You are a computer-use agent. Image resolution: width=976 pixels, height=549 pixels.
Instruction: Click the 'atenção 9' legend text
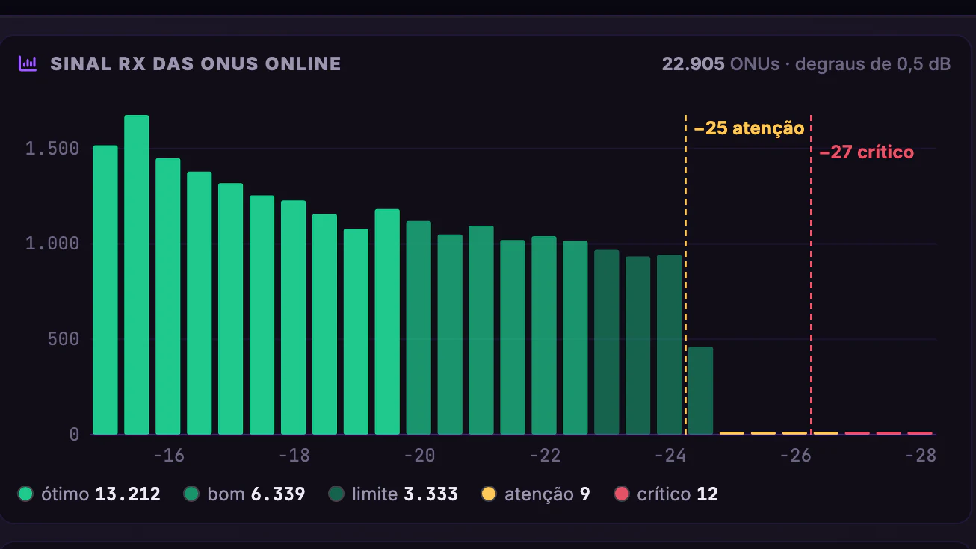point(547,494)
